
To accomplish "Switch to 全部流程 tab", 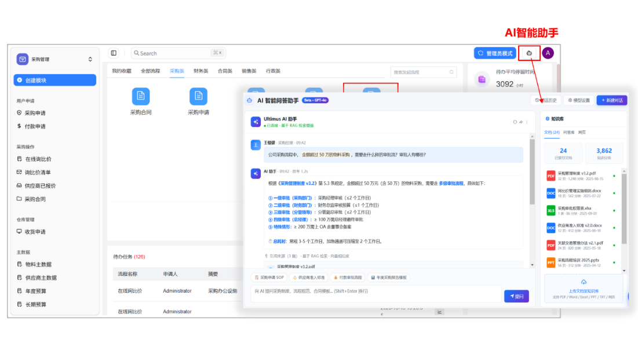I will (150, 71).
